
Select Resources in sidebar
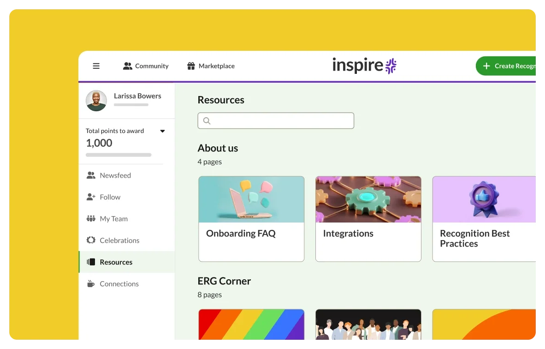127,262
